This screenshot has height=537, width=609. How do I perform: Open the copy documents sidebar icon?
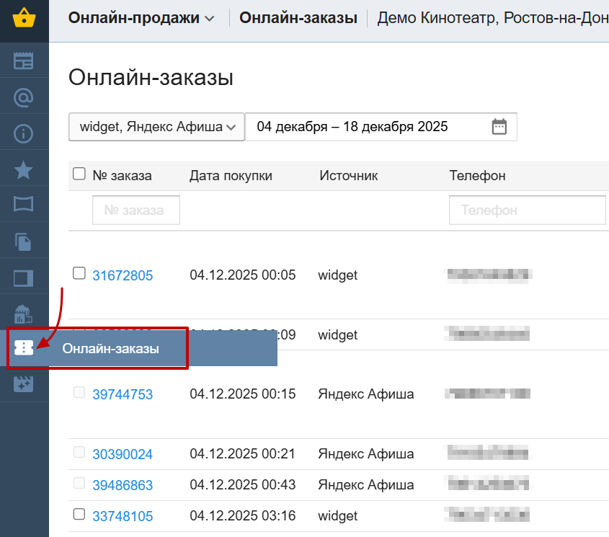[24, 241]
